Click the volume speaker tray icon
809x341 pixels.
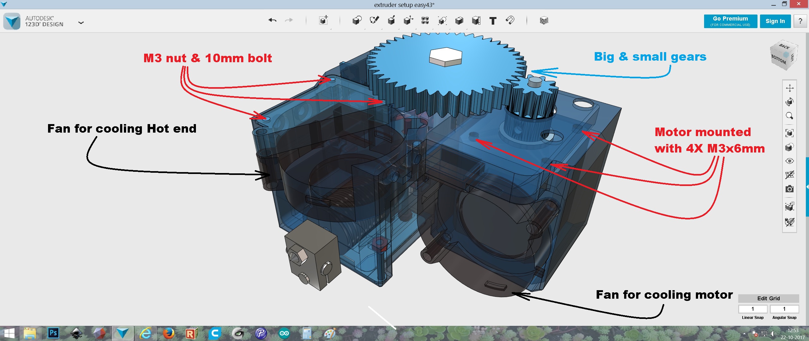[x=773, y=334]
